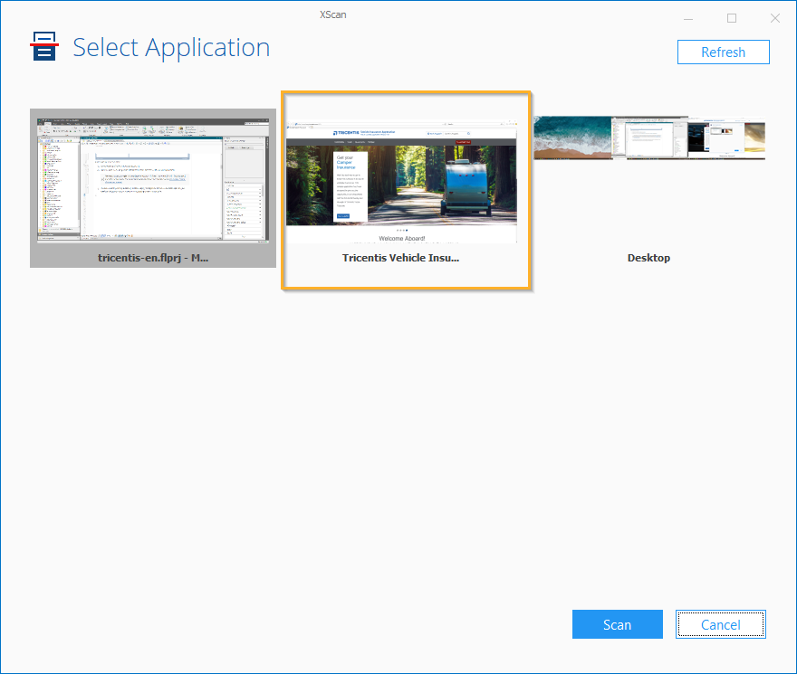
Task: Click the "Tricentis Vehicle Insu..." caption
Action: click(x=401, y=258)
